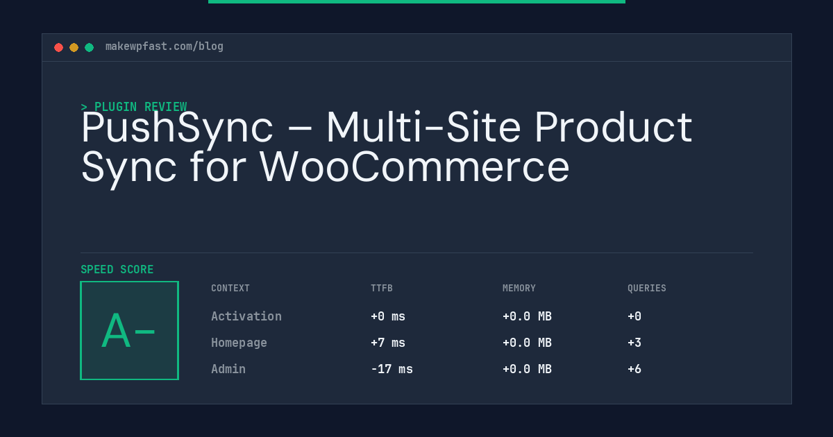The width and height of the screenshot is (833, 437).
Task: Select the Activation row label
Action: click(246, 316)
